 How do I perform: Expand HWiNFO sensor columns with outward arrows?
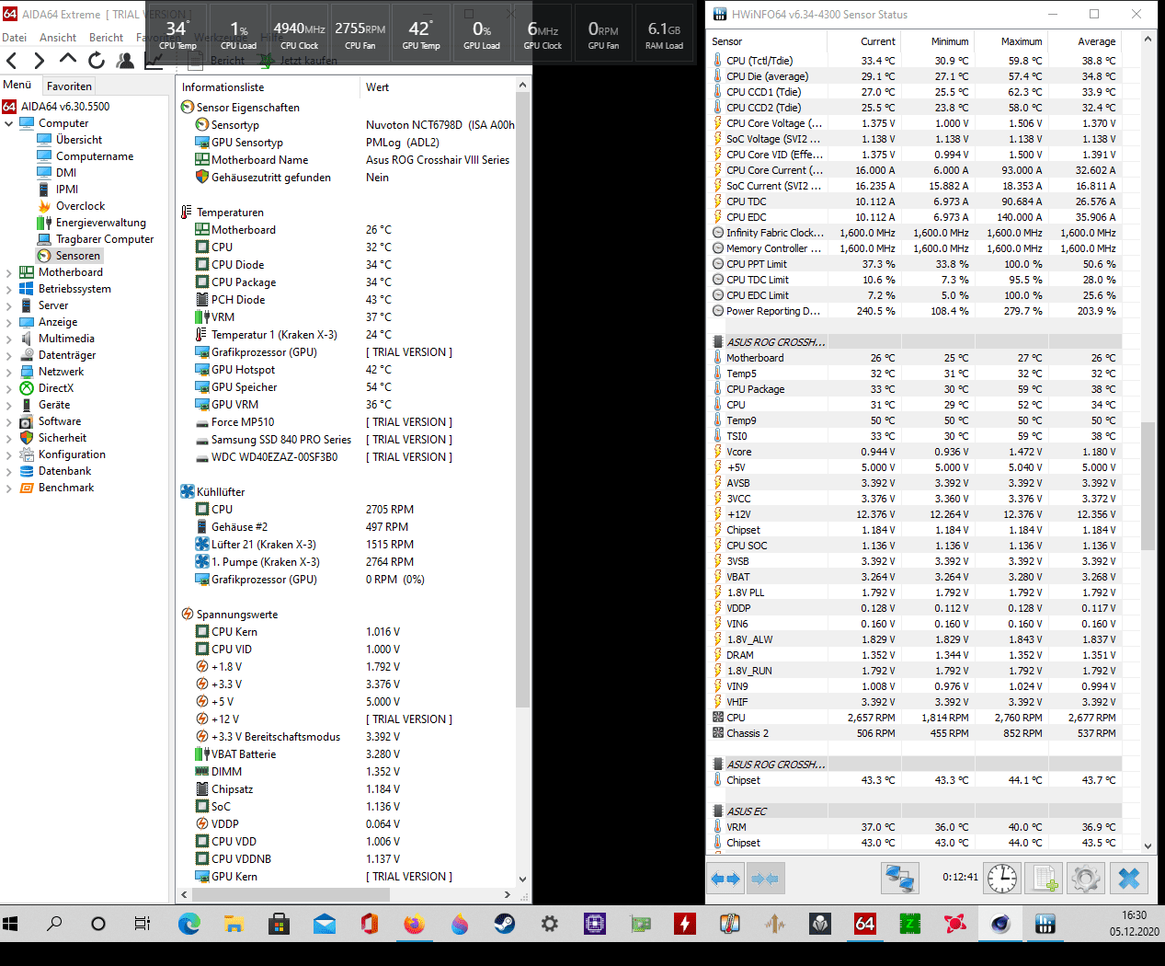pos(725,879)
